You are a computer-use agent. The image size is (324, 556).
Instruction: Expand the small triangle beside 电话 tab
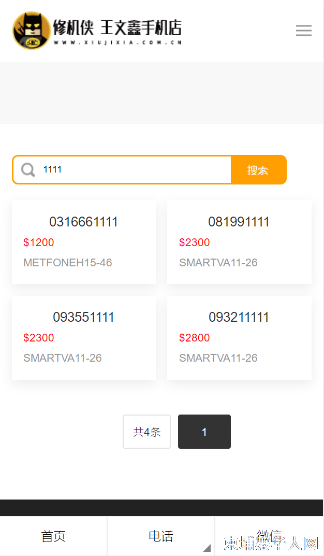[x=207, y=548]
